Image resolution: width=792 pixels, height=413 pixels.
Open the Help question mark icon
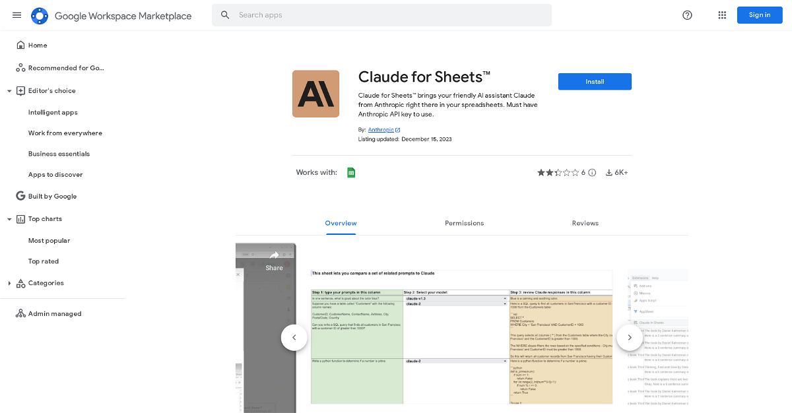point(687,15)
